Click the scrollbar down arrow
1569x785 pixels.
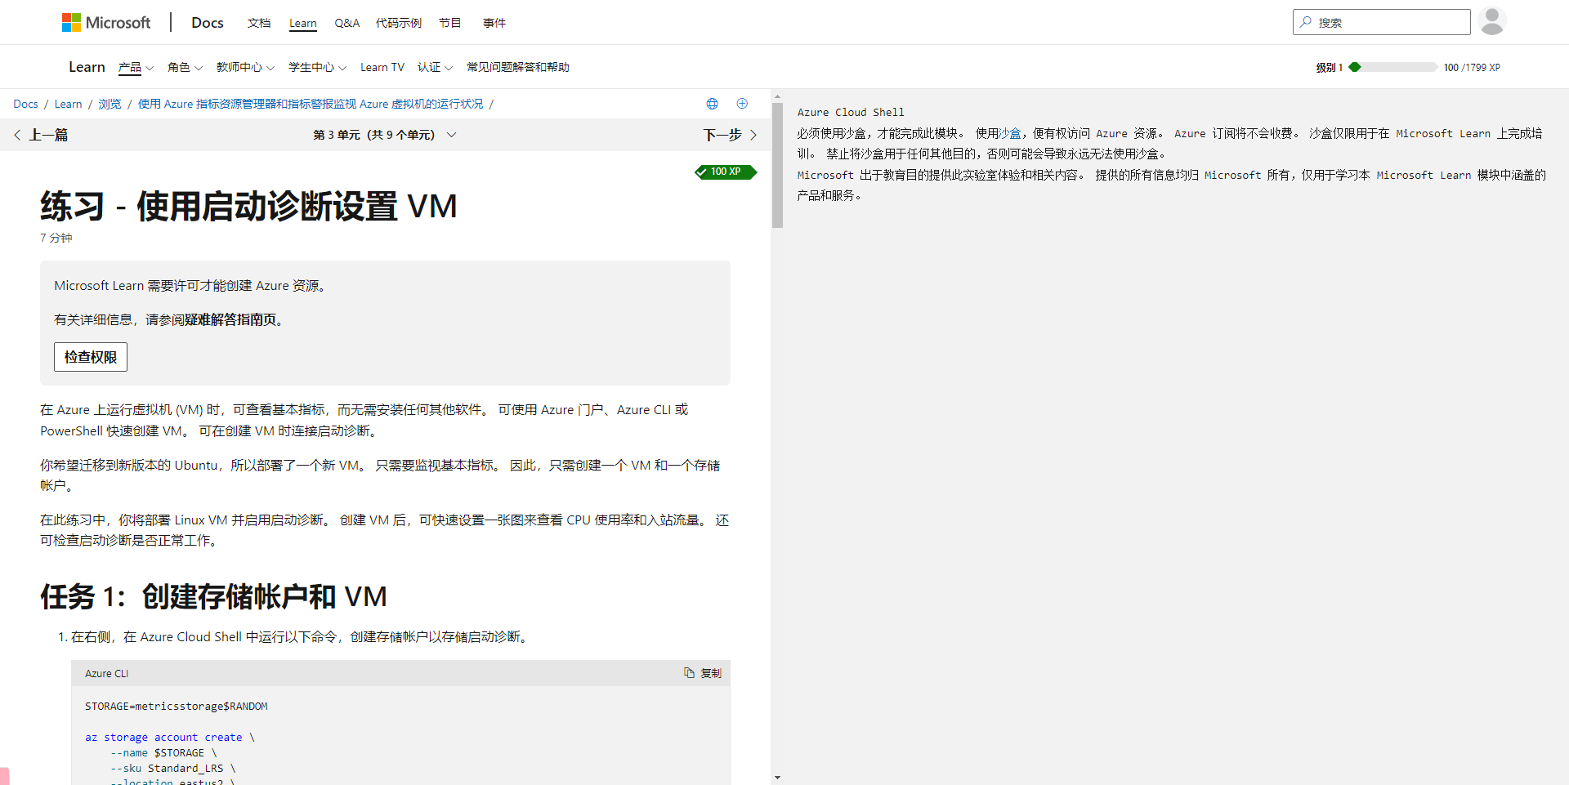point(777,778)
